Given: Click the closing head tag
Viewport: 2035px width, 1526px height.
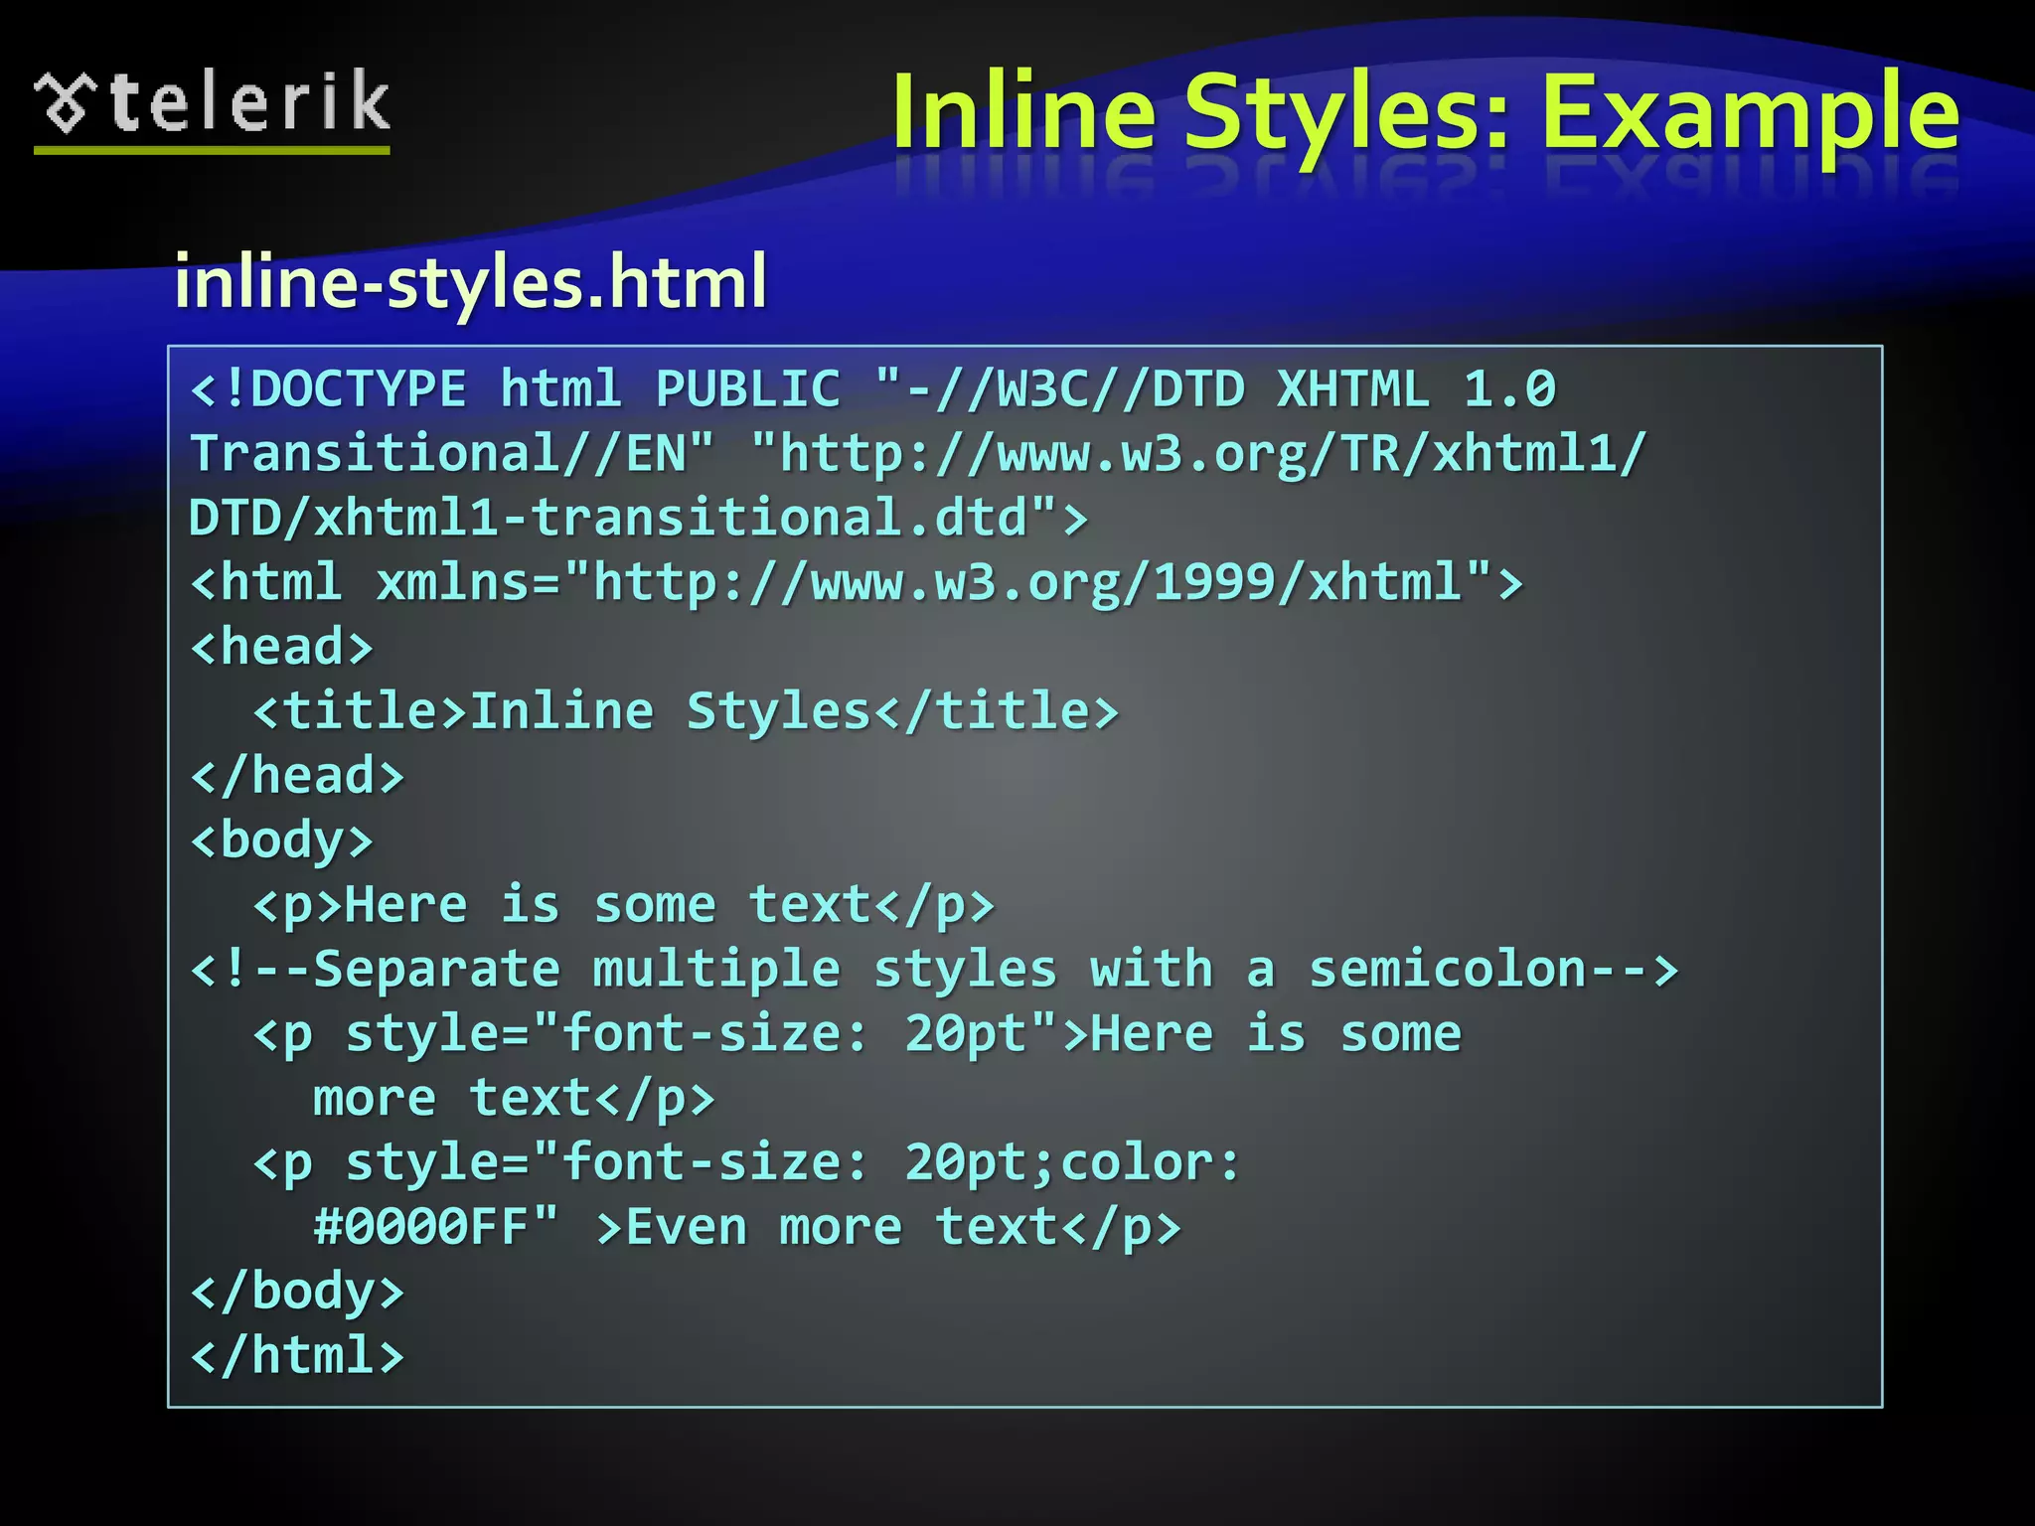Looking at the screenshot, I should tap(297, 776).
